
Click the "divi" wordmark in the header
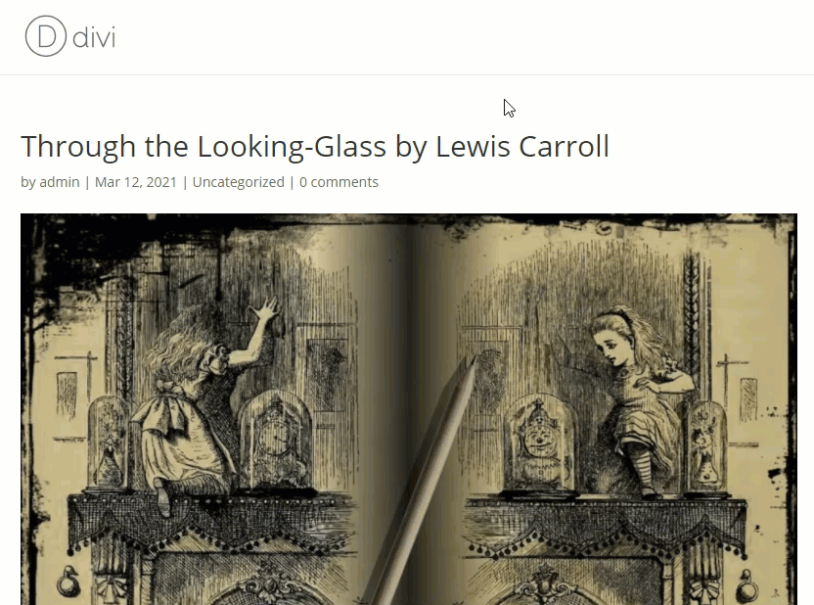pyautogui.click(x=94, y=37)
